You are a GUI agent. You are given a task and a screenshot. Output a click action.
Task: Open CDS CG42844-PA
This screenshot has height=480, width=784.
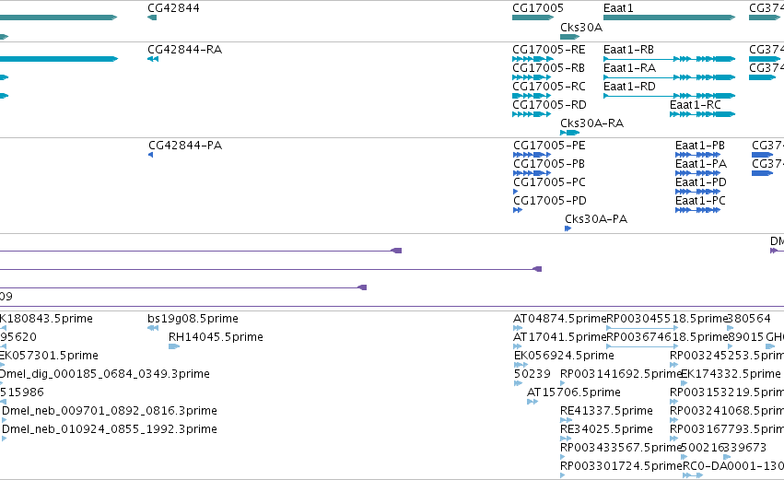point(185,146)
